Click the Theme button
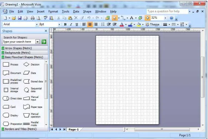 pos(152,24)
